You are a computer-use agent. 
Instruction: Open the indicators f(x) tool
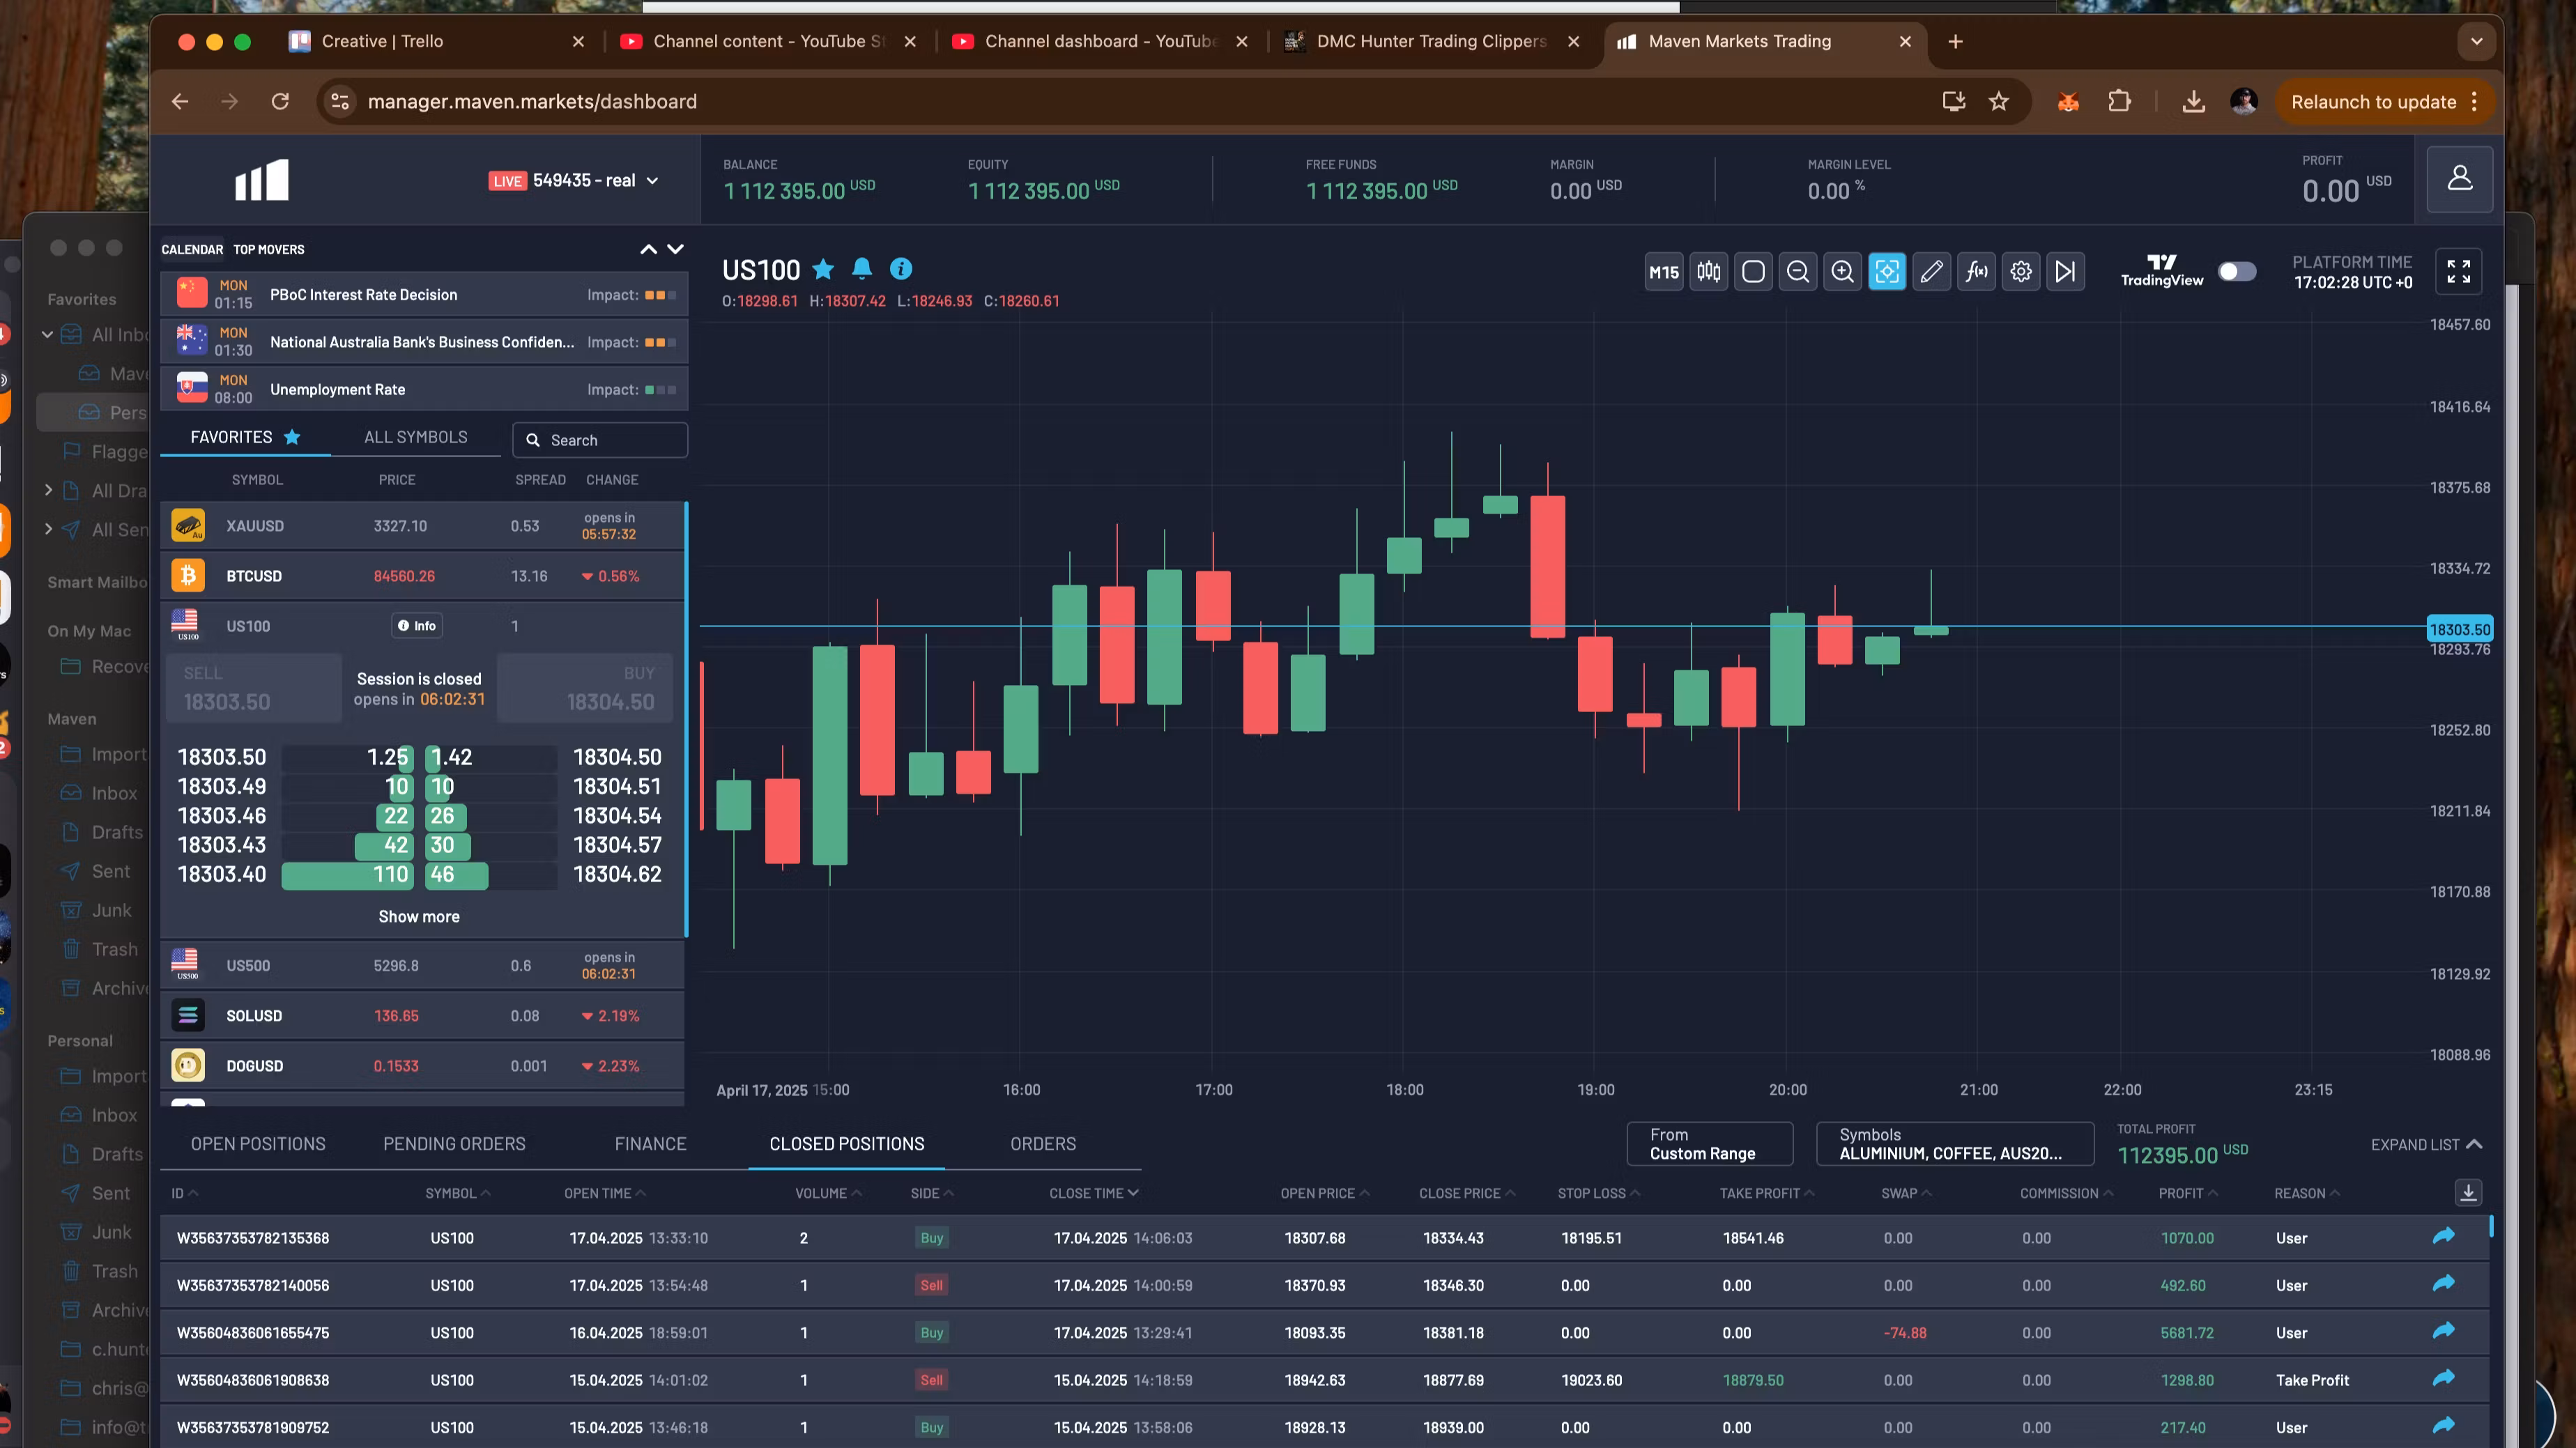coord(1976,271)
